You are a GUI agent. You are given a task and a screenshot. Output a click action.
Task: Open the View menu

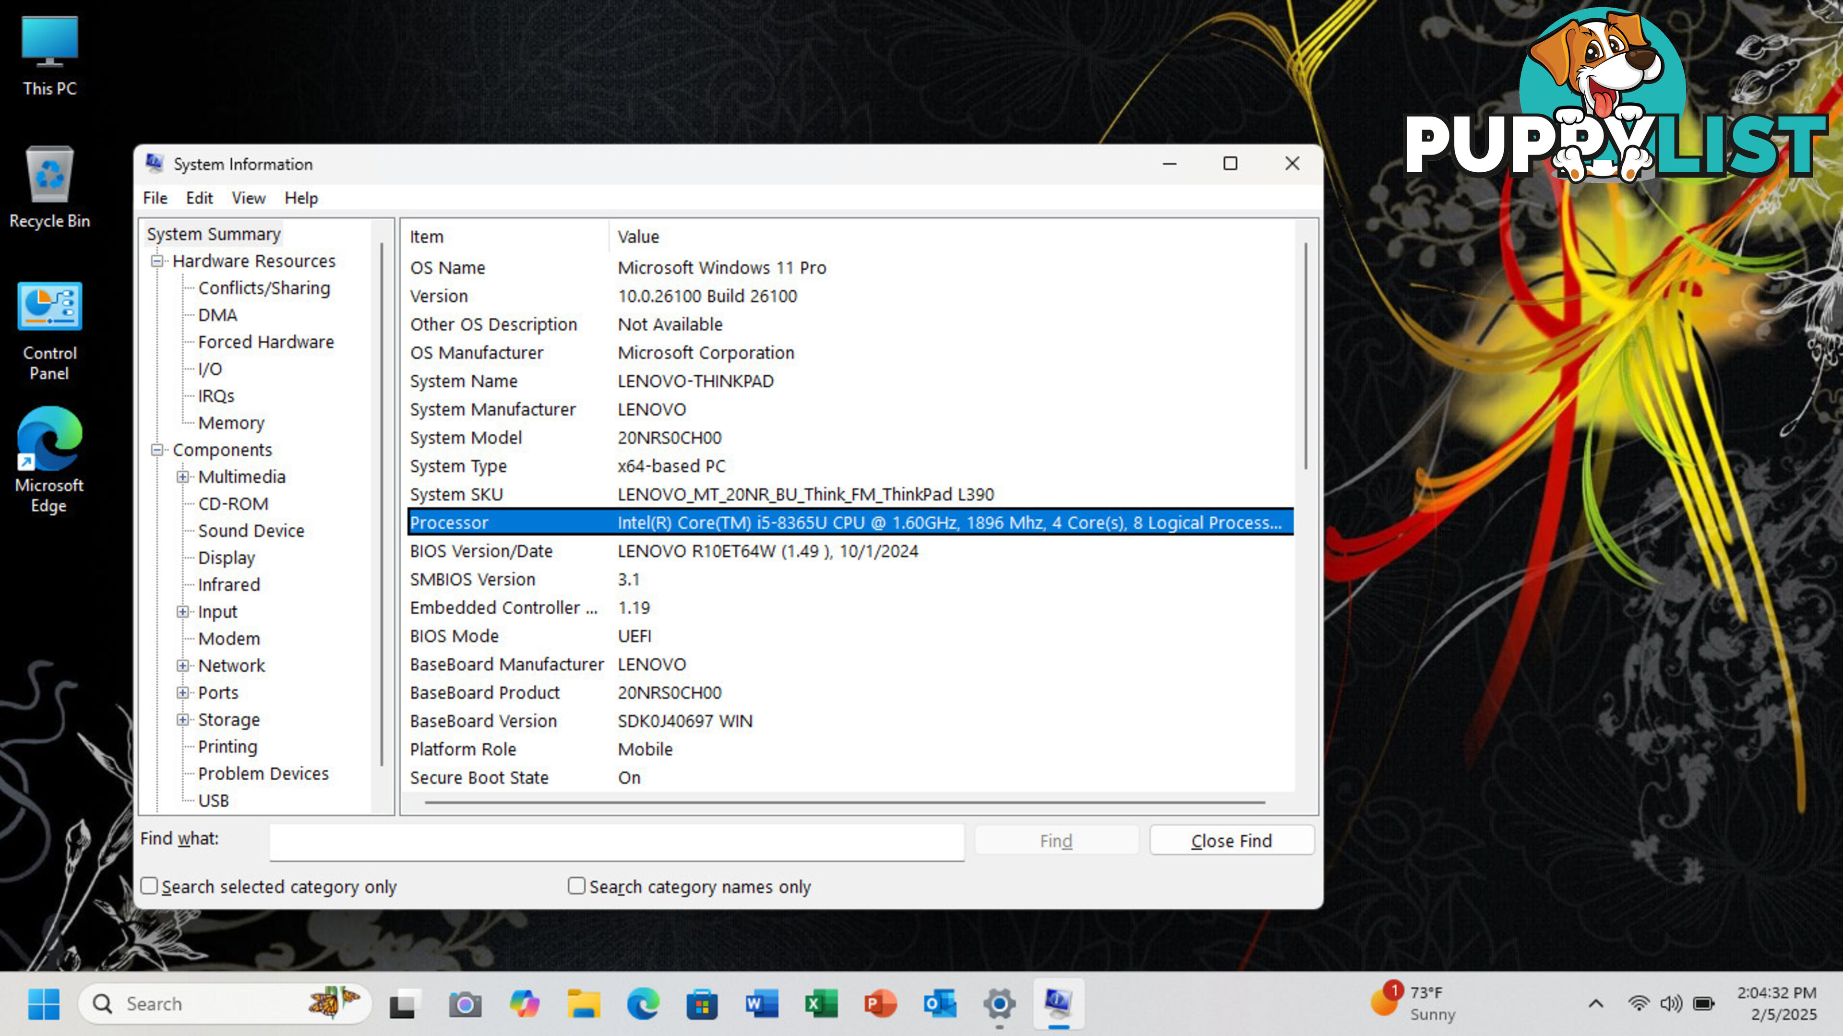click(249, 198)
